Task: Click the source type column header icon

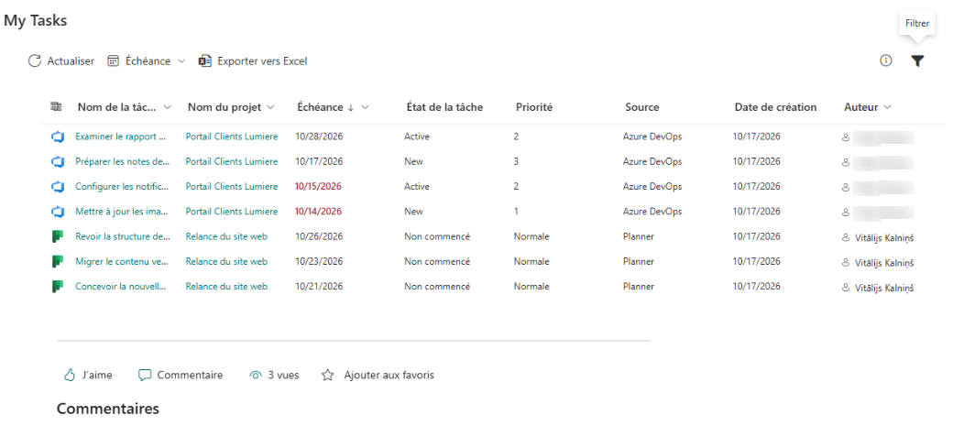Action: tap(56, 107)
